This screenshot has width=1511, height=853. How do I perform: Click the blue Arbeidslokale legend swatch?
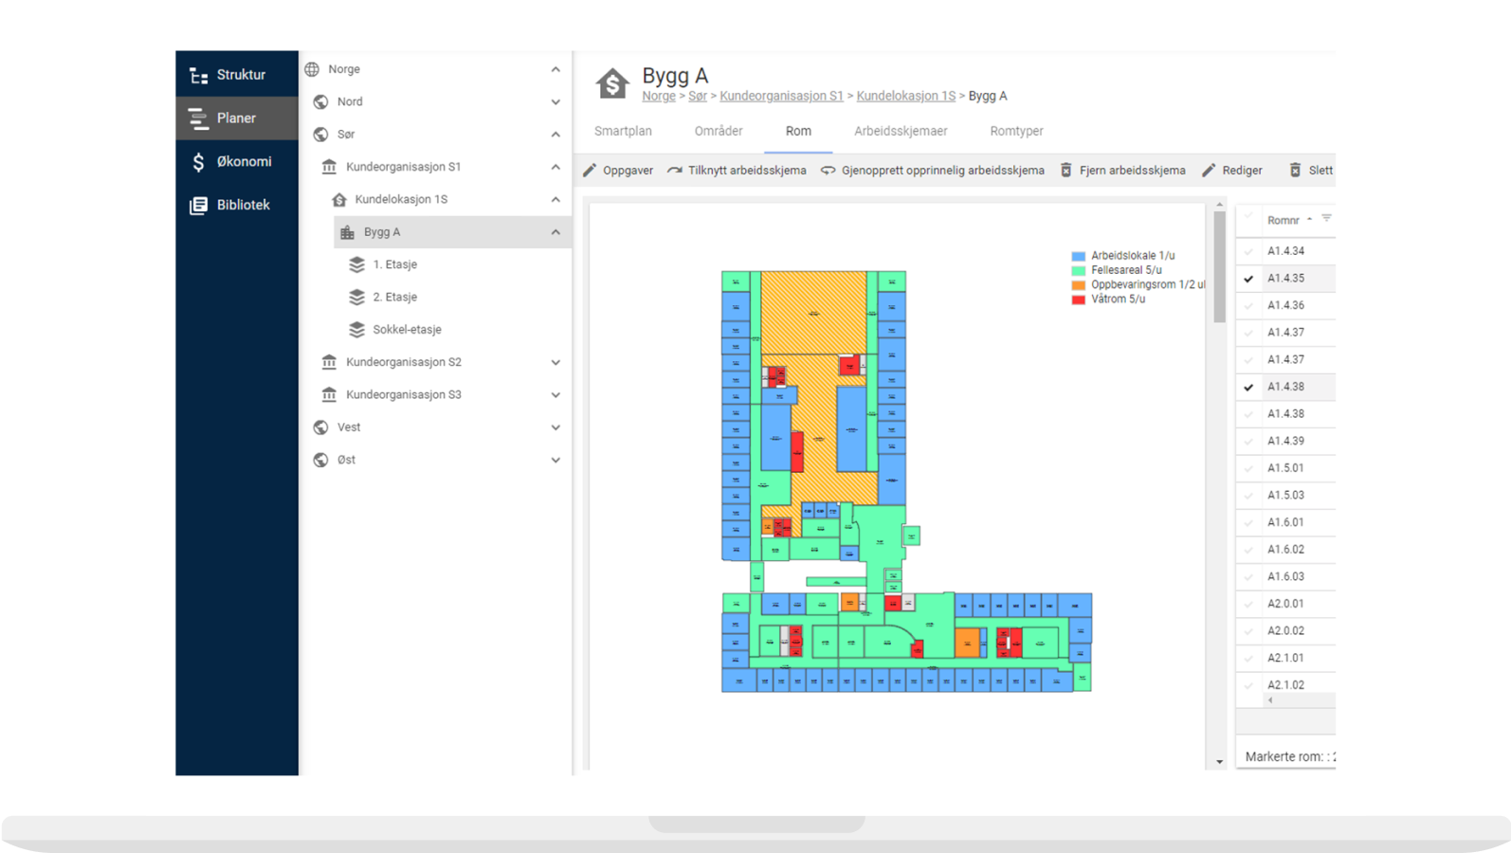click(x=1078, y=256)
